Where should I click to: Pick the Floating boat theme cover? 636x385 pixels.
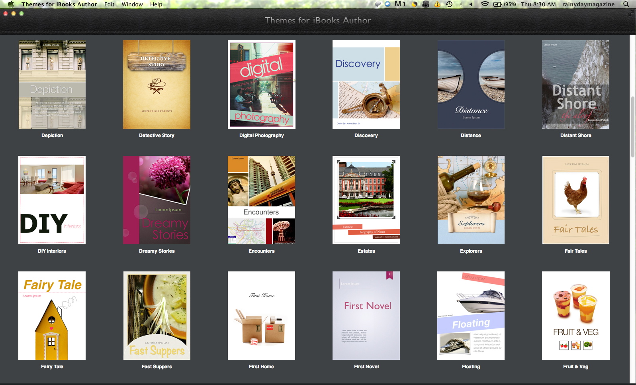(471, 316)
